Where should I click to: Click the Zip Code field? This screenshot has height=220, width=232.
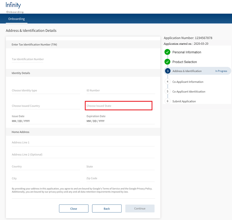(x=120, y=178)
